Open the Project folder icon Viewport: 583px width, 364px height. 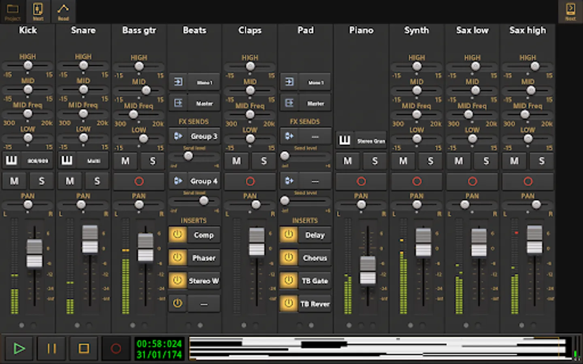pos(13,11)
